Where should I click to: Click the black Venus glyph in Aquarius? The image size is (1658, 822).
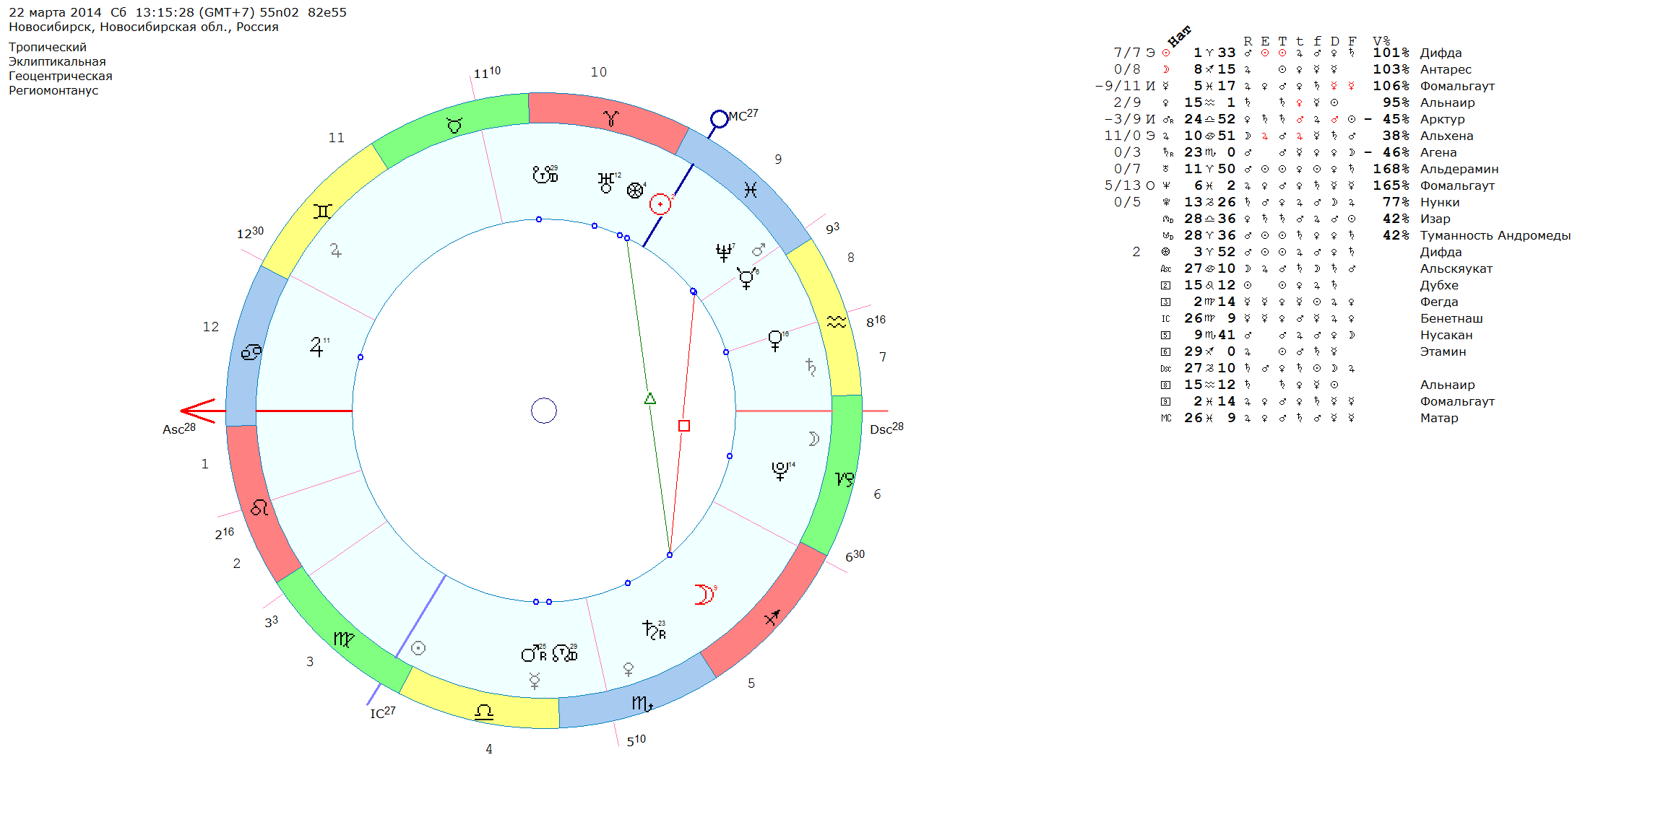coord(775,341)
